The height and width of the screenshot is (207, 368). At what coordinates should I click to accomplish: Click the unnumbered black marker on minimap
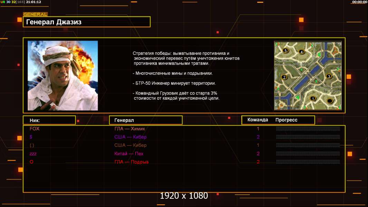click(x=330, y=101)
